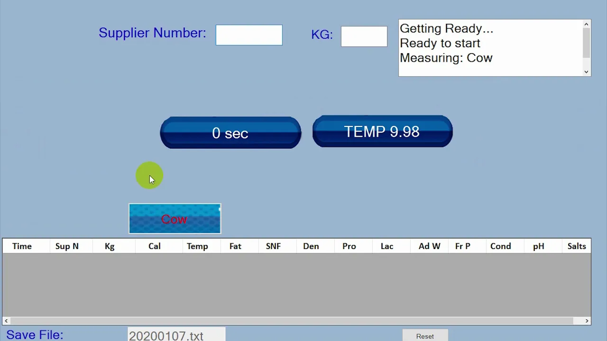Screen dimensions: 607x341
Task: Click the log box scroll down arrow
Action: [x=587, y=72]
